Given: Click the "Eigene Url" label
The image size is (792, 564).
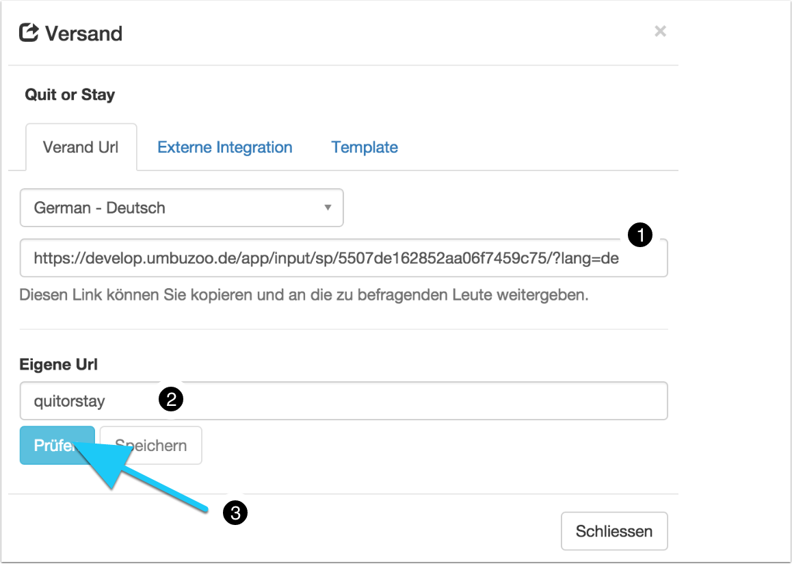Looking at the screenshot, I should [x=58, y=365].
